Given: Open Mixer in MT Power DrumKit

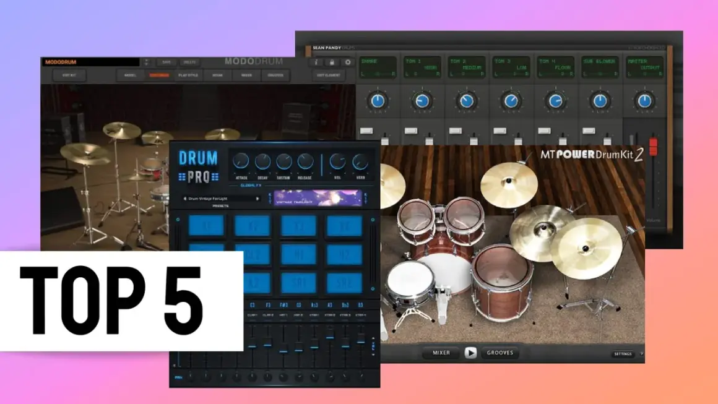Looking at the screenshot, I should [441, 353].
